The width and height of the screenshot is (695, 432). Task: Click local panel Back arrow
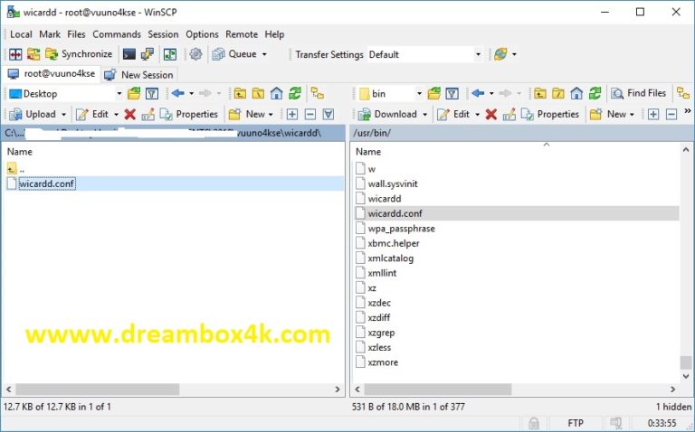(177, 93)
